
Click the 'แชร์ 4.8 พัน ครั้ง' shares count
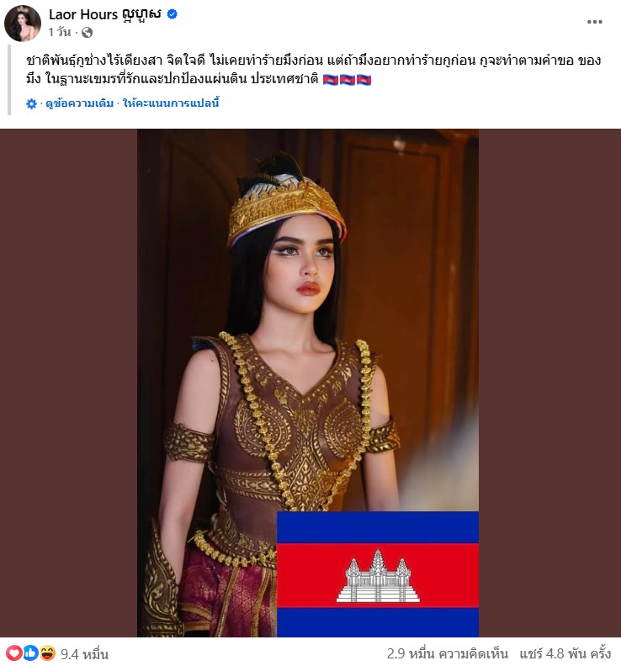(565, 653)
